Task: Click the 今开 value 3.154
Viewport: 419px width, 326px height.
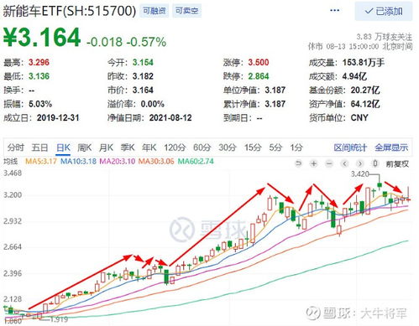Action: coord(143,62)
